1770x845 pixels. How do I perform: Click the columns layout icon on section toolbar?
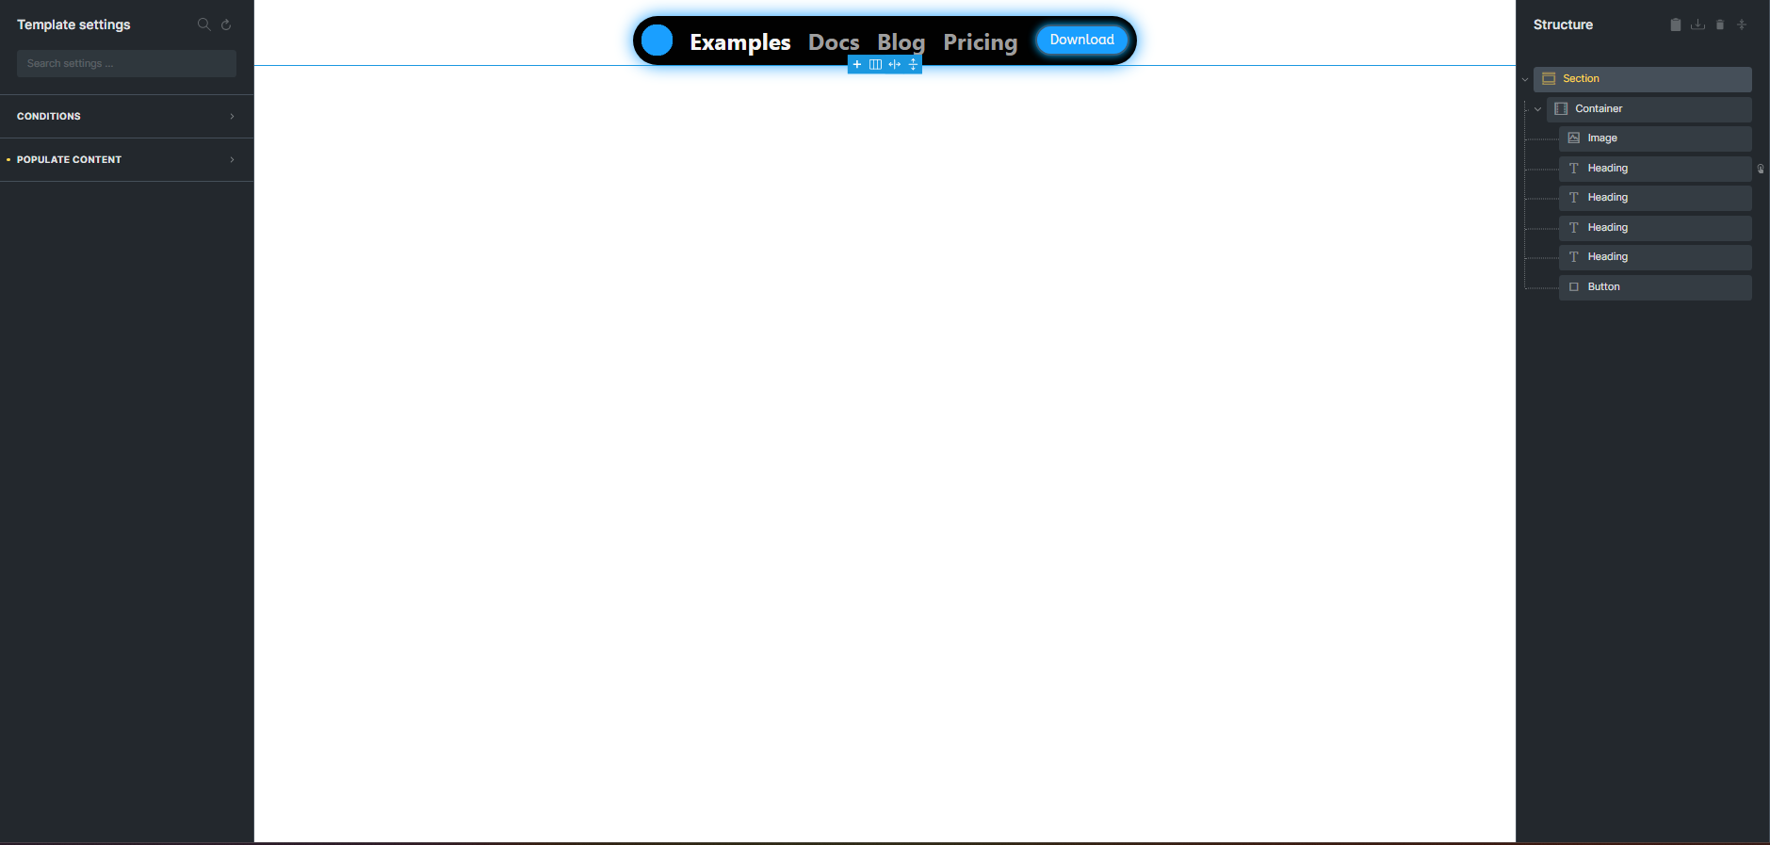pos(875,64)
